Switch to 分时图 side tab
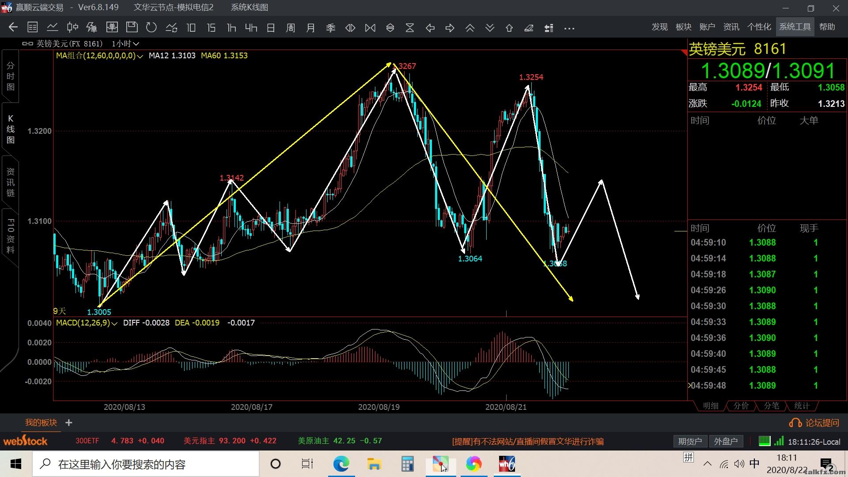This screenshot has width=848, height=477. (11, 76)
